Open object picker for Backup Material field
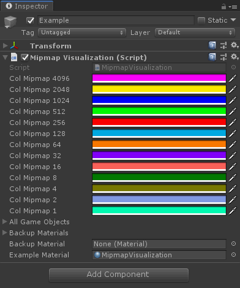The height and width of the screenshot is (288, 240). (x=233, y=244)
